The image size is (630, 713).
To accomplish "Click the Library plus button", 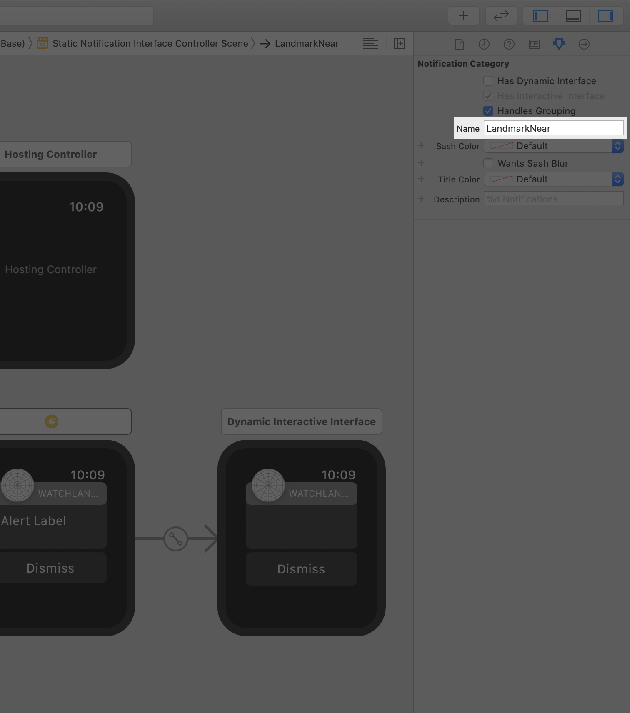I will tap(464, 16).
